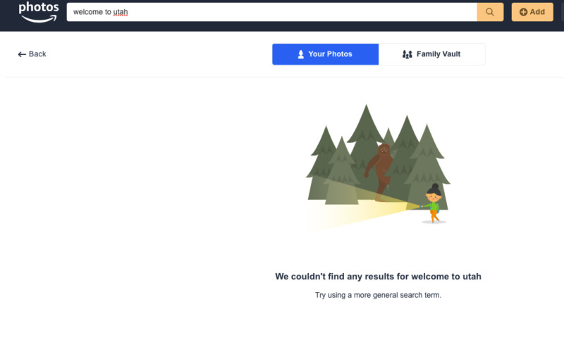Focus the search field containing 'welcome to utah'
Screen dimensions: 564x352
click(x=271, y=12)
